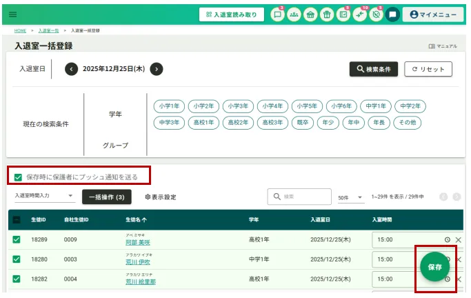Open student link 阿部 美咲
Image resolution: width=471 pixels, height=298 pixels.
137,243
